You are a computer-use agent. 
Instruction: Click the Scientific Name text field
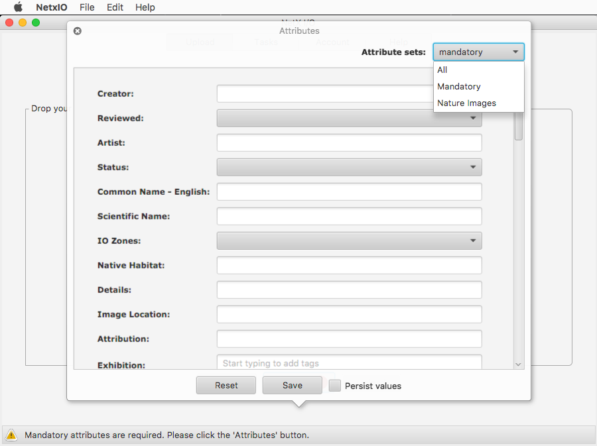pyautogui.click(x=349, y=216)
